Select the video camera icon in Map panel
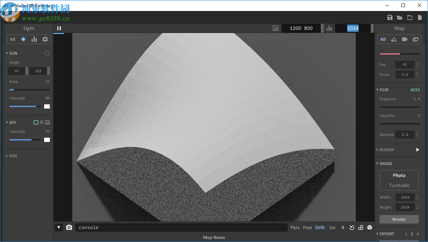The width and height of the screenshot is (428, 242). click(x=404, y=39)
